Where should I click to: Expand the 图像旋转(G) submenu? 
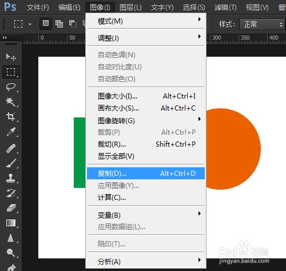click(x=146, y=120)
